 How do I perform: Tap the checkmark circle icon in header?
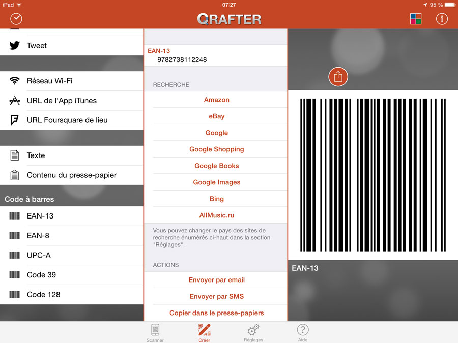click(16, 19)
